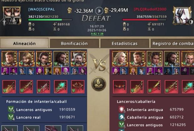Switch to the Estadísticas tab

point(125,43)
